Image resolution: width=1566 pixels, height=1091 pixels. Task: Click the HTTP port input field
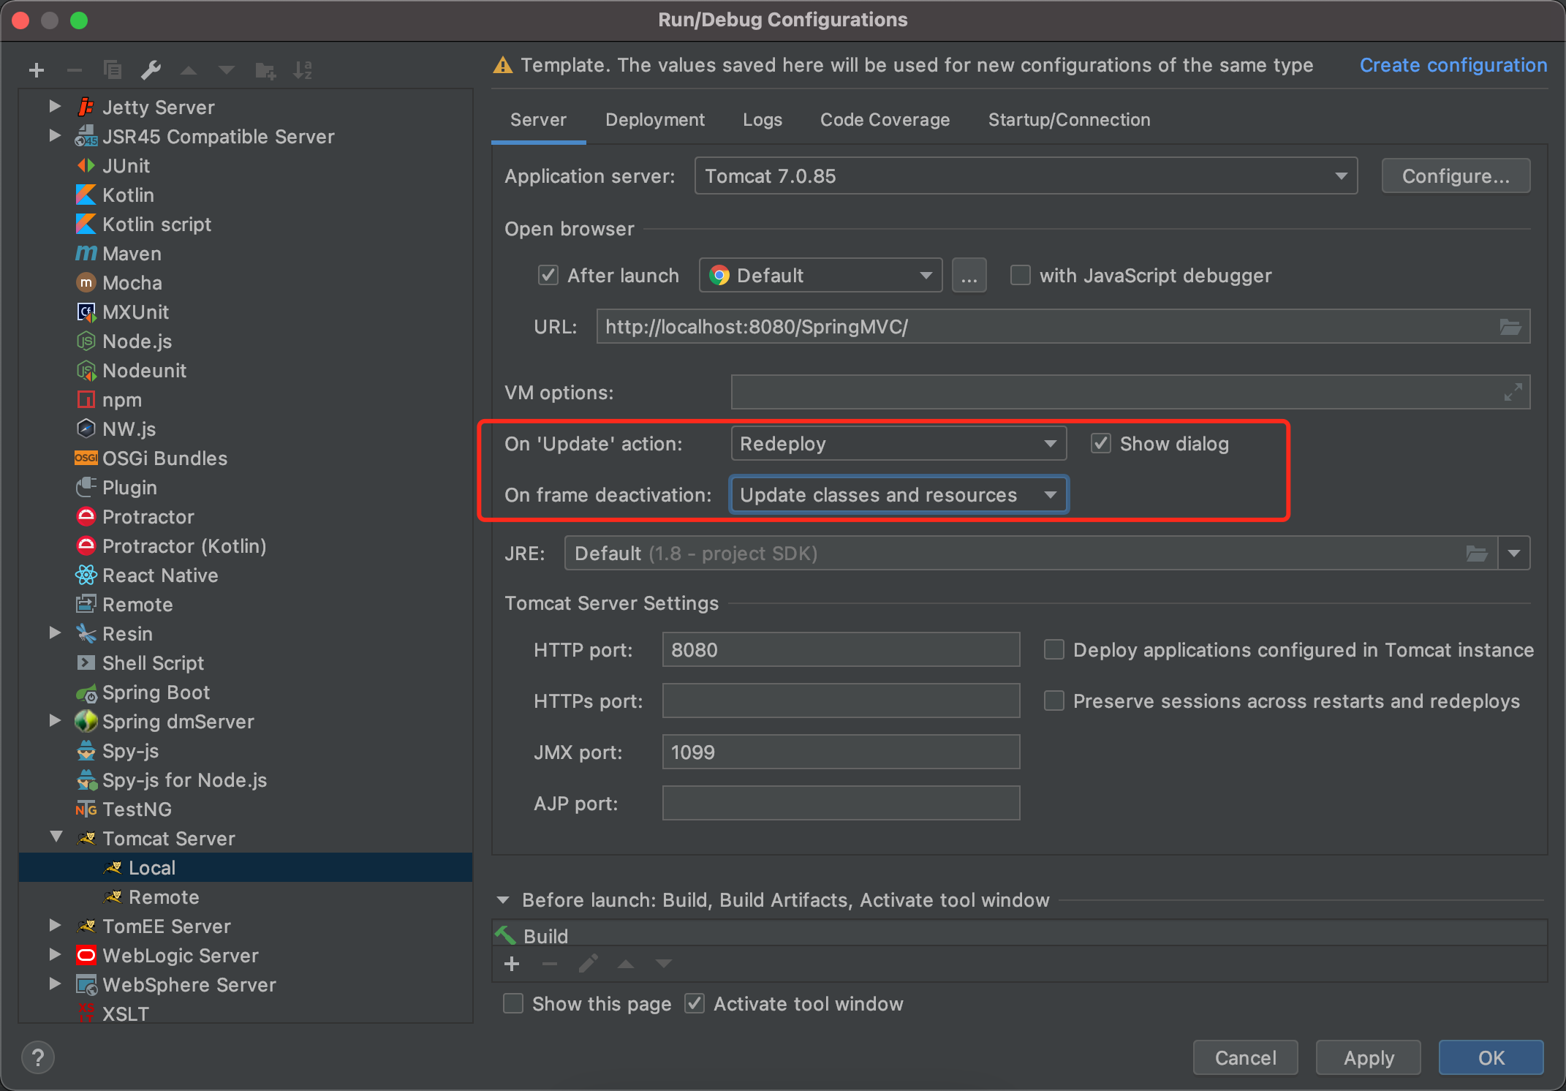pyautogui.click(x=841, y=650)
